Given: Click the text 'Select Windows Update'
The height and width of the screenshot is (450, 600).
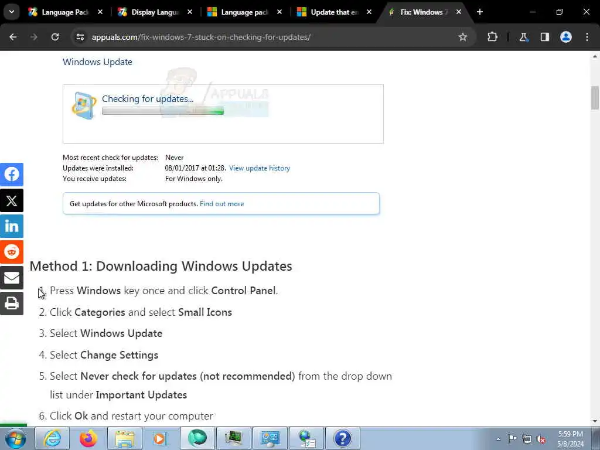Looking at the screenshot, I should 106,333.
